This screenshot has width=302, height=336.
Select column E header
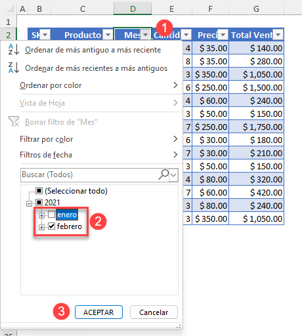coord(172,9)
